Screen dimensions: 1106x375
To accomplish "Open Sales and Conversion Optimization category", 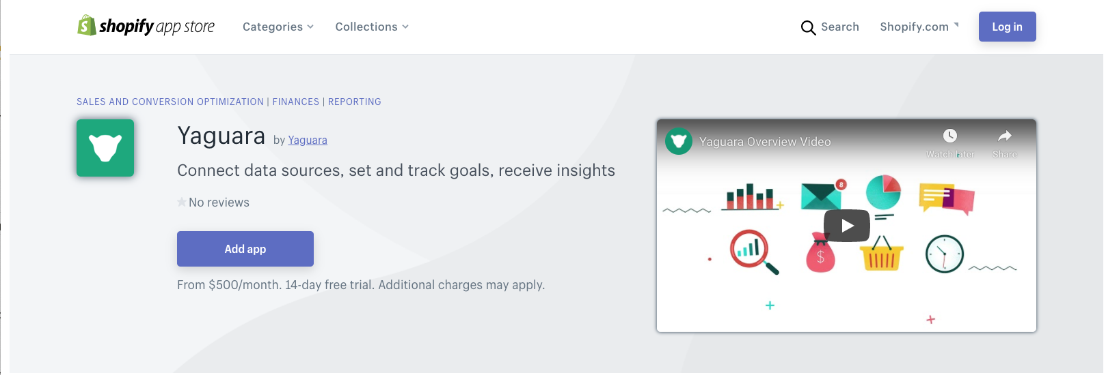I will [170, 102].
